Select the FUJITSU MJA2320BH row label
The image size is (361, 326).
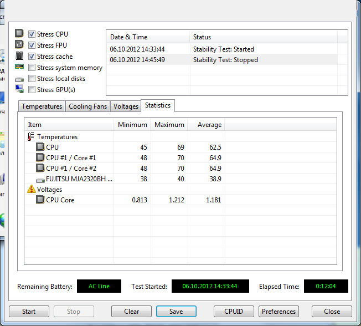point(79,179)
